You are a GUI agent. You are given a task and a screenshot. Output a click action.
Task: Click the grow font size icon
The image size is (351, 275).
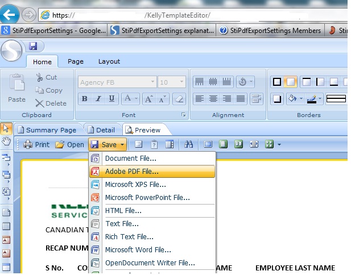(148, 99)
